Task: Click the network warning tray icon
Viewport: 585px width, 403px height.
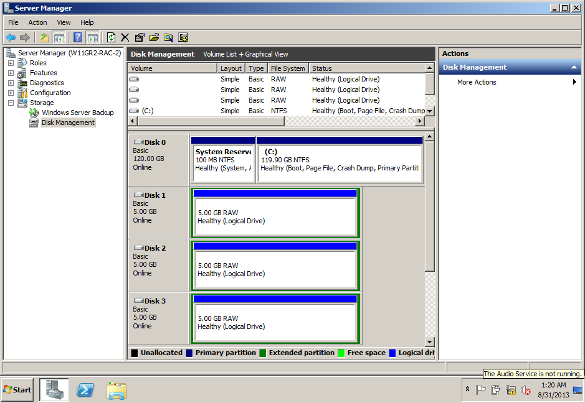Action: (511, 390)
